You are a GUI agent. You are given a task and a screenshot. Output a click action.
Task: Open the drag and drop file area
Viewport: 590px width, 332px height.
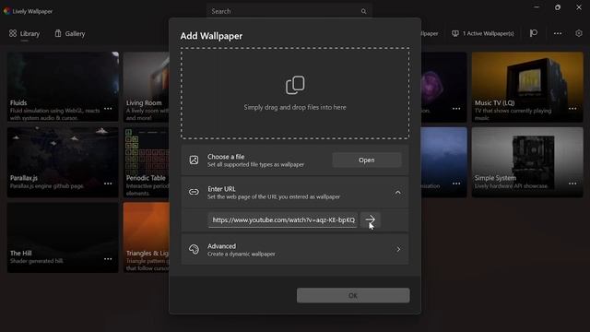[x=295, y=93]
